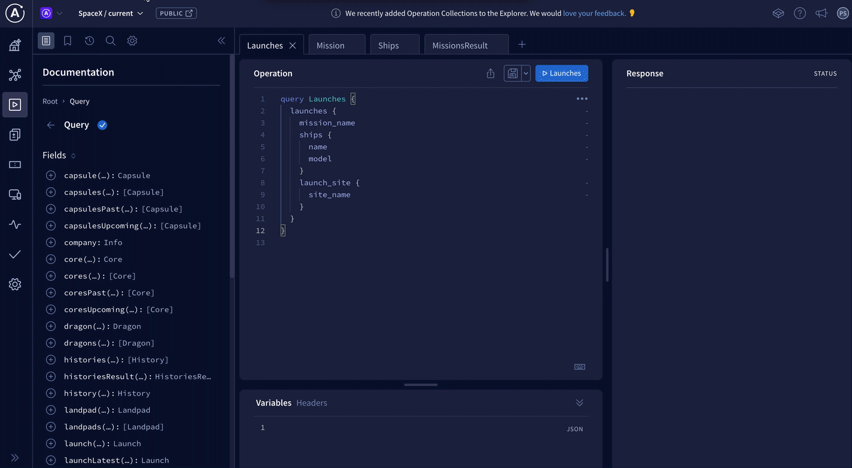Change Fields sort order toggle
Image resolution: width=852 pixels, height=468 pixels.
click(74, 156)
